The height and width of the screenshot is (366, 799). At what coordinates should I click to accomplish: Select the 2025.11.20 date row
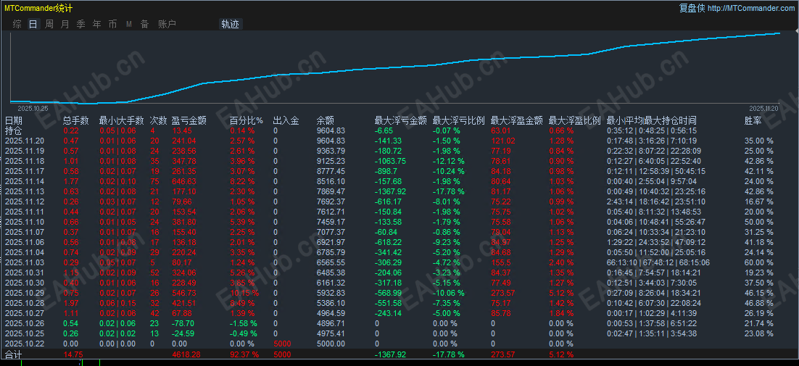(25, 141)
